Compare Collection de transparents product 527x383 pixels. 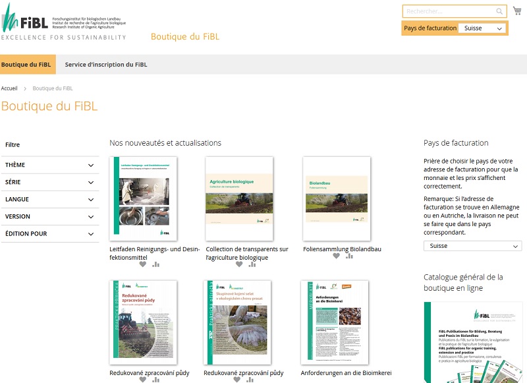click(252, 264)
